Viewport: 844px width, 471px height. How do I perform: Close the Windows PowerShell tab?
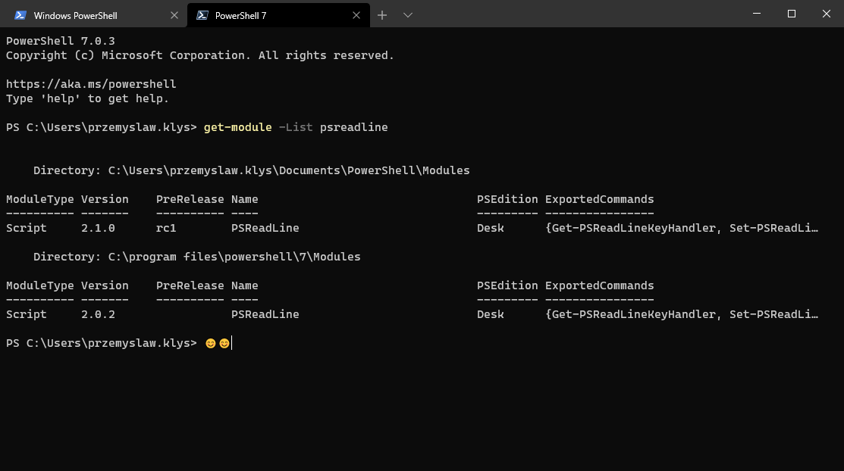click(174, 14)
